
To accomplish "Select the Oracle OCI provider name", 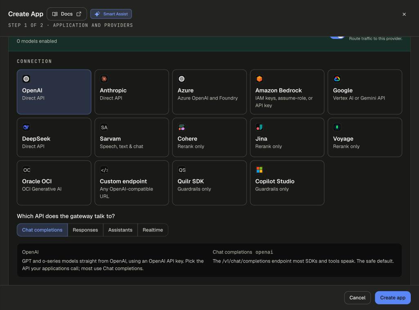I will (37, 181).
